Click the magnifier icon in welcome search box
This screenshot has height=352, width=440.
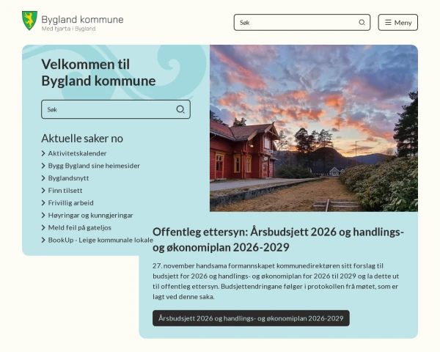[x=180, y=109]
